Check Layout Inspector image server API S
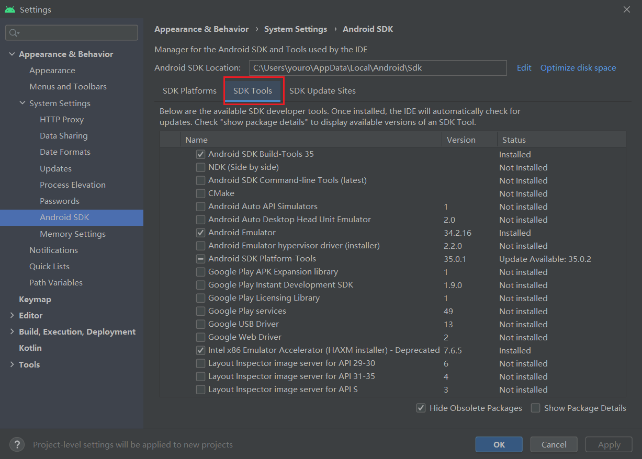Viewport: 642px width, 459px height. click(200, 389)
